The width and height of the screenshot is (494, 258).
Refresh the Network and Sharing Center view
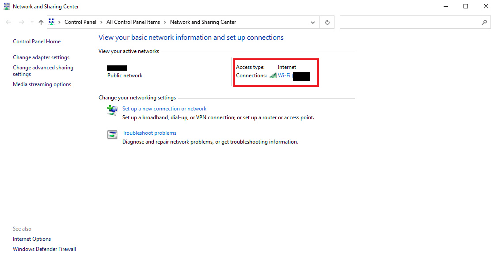pos(327,22)
